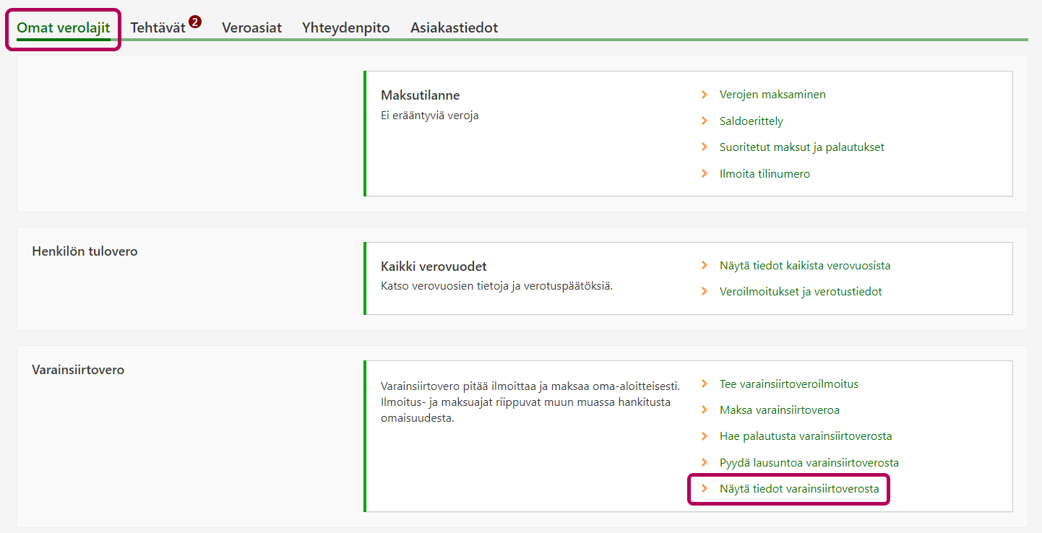
Task: Click the arrow icon beside Pyydä lausuntoa varainsiirtoverosta
Action: pyautogui.click(x=704, y=462)
